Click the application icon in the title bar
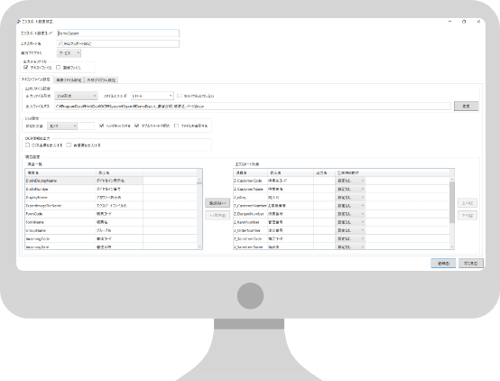This screenshot has width=500, height=381. point(19,22)
